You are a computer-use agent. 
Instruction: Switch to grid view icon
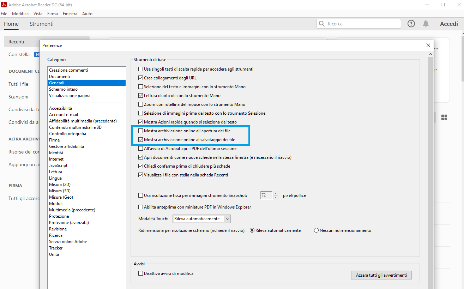pos(444,118)
